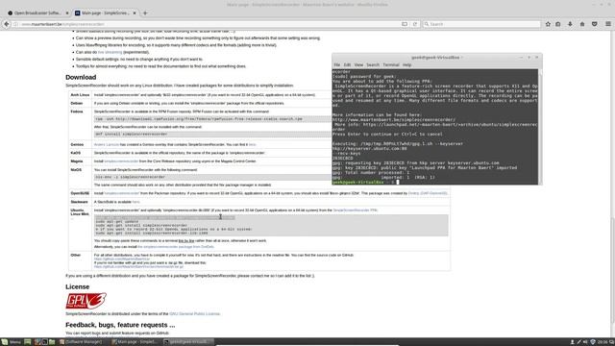Click the GPLv3 license logo
The height and width of the screenshot is (346, 615).
pos(86,301)
